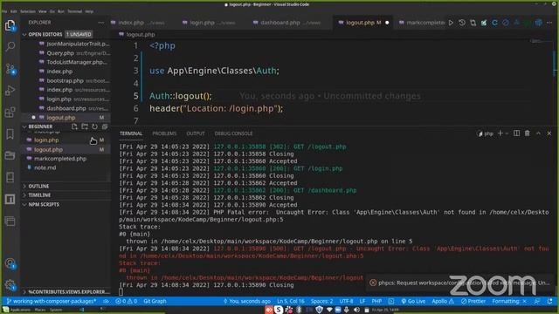Click Go Live in status bar
The height and width of the screenshot is (314, 559).
point(413,301)
